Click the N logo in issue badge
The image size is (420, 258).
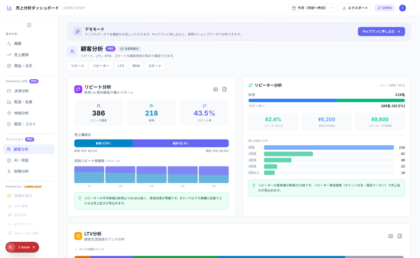coord(11,247)
